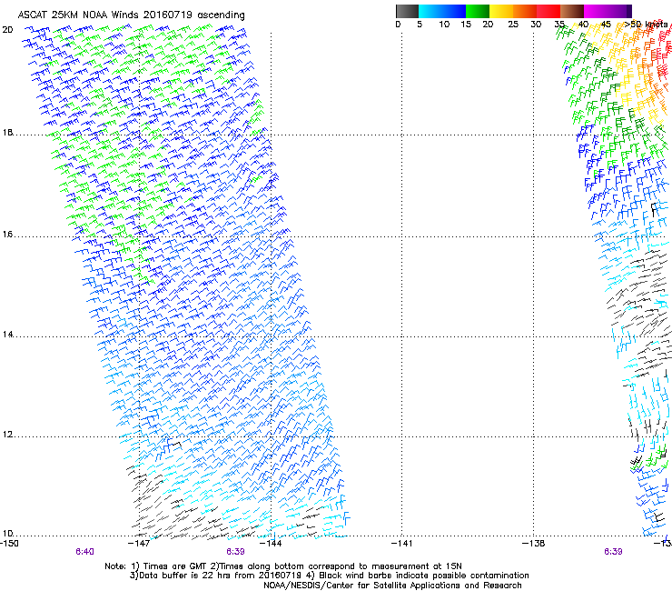Click the purple overpass time '6:40'
672x591 pixels.
[84, 552]
